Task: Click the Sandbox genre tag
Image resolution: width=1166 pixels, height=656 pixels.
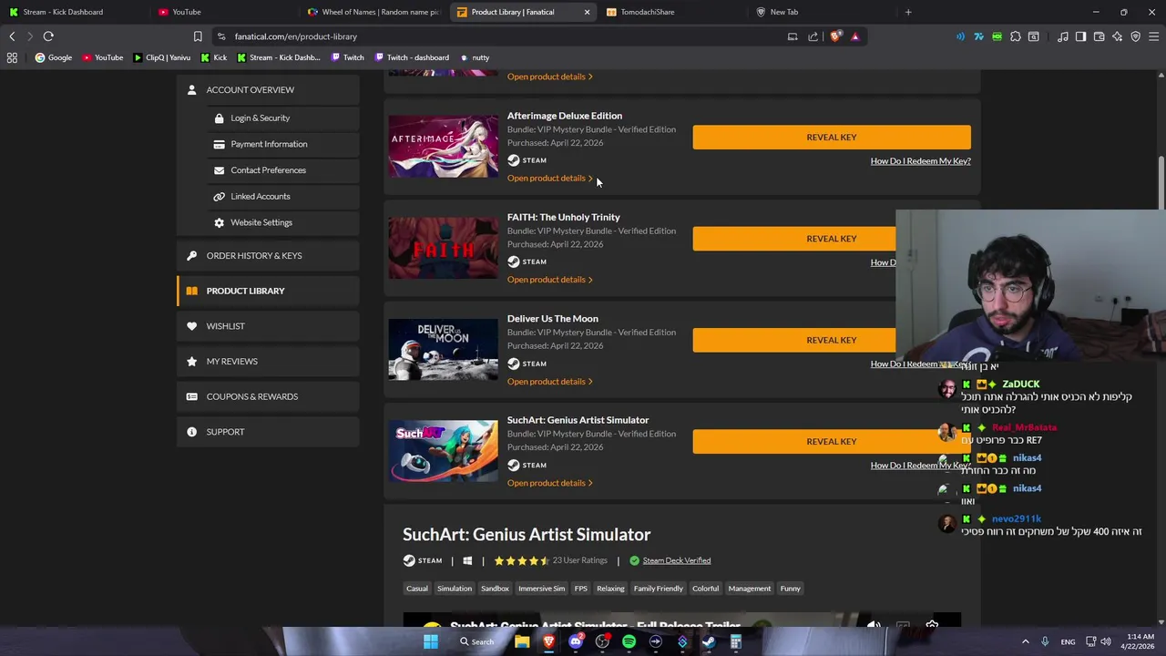Action: coord(495,589)
